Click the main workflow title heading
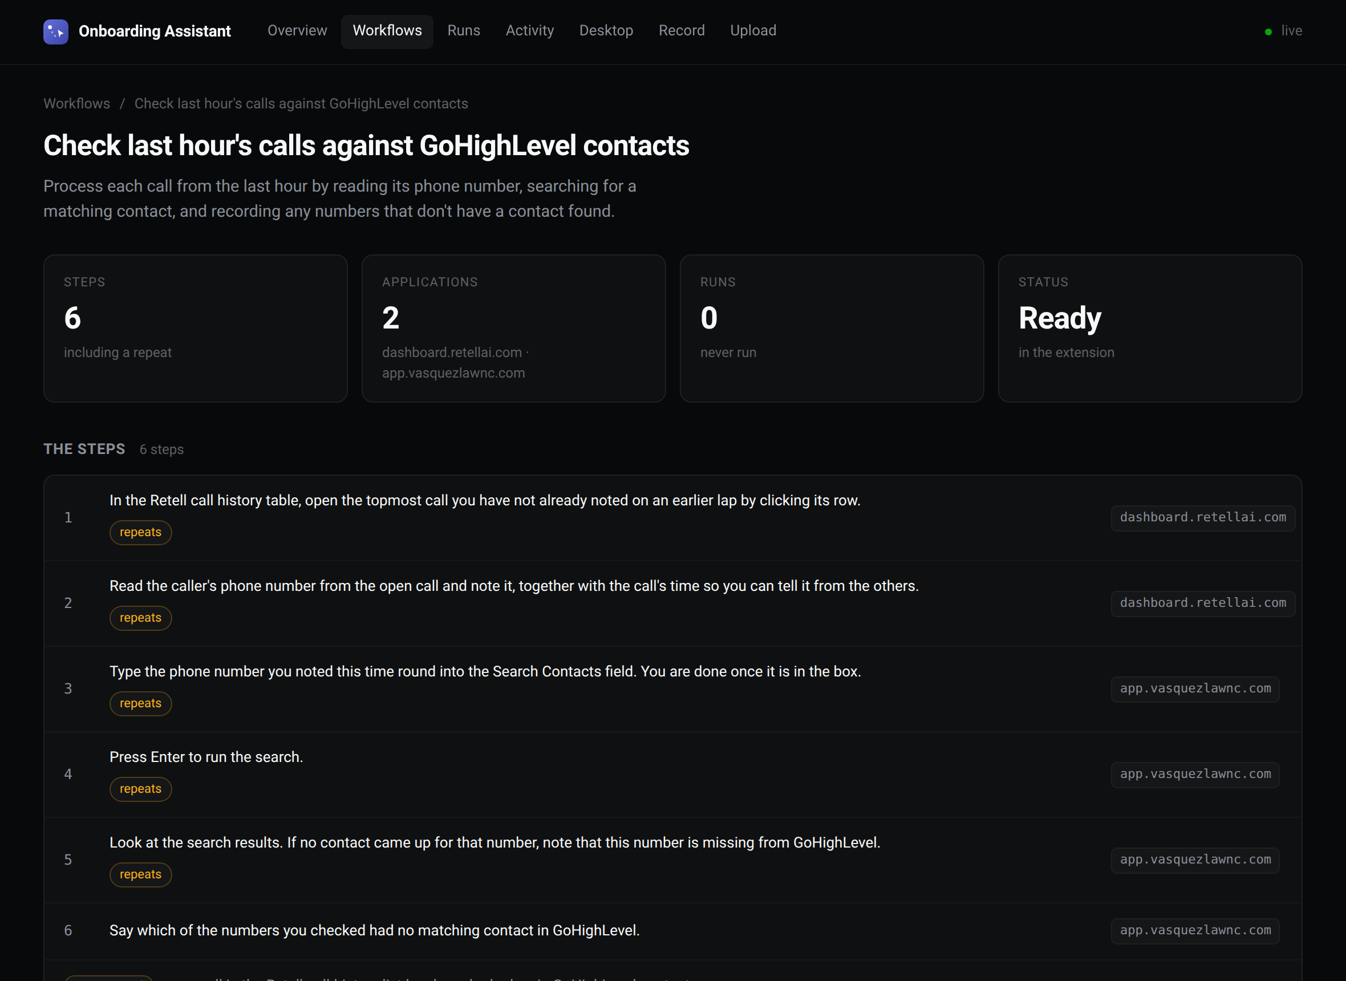Screen dimensions: 1346x981 click(x=366, y=145)
